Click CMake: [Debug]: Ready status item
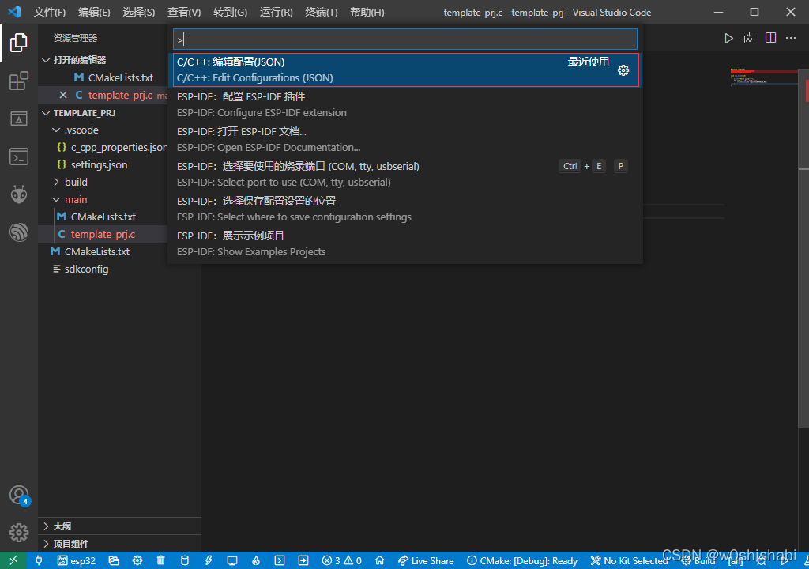 coord(522,560)
